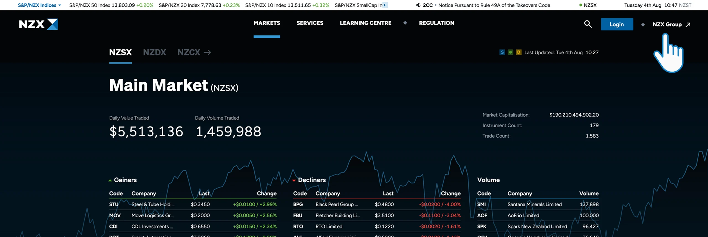This screenshot has height=237, width=708.
Task: Click the S&P/NZX 10 Index ticker
Action: click(287, 5)
